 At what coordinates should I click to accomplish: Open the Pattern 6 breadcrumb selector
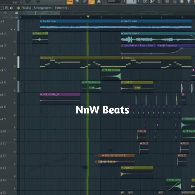pyautogui.click(x=61, y=8)
